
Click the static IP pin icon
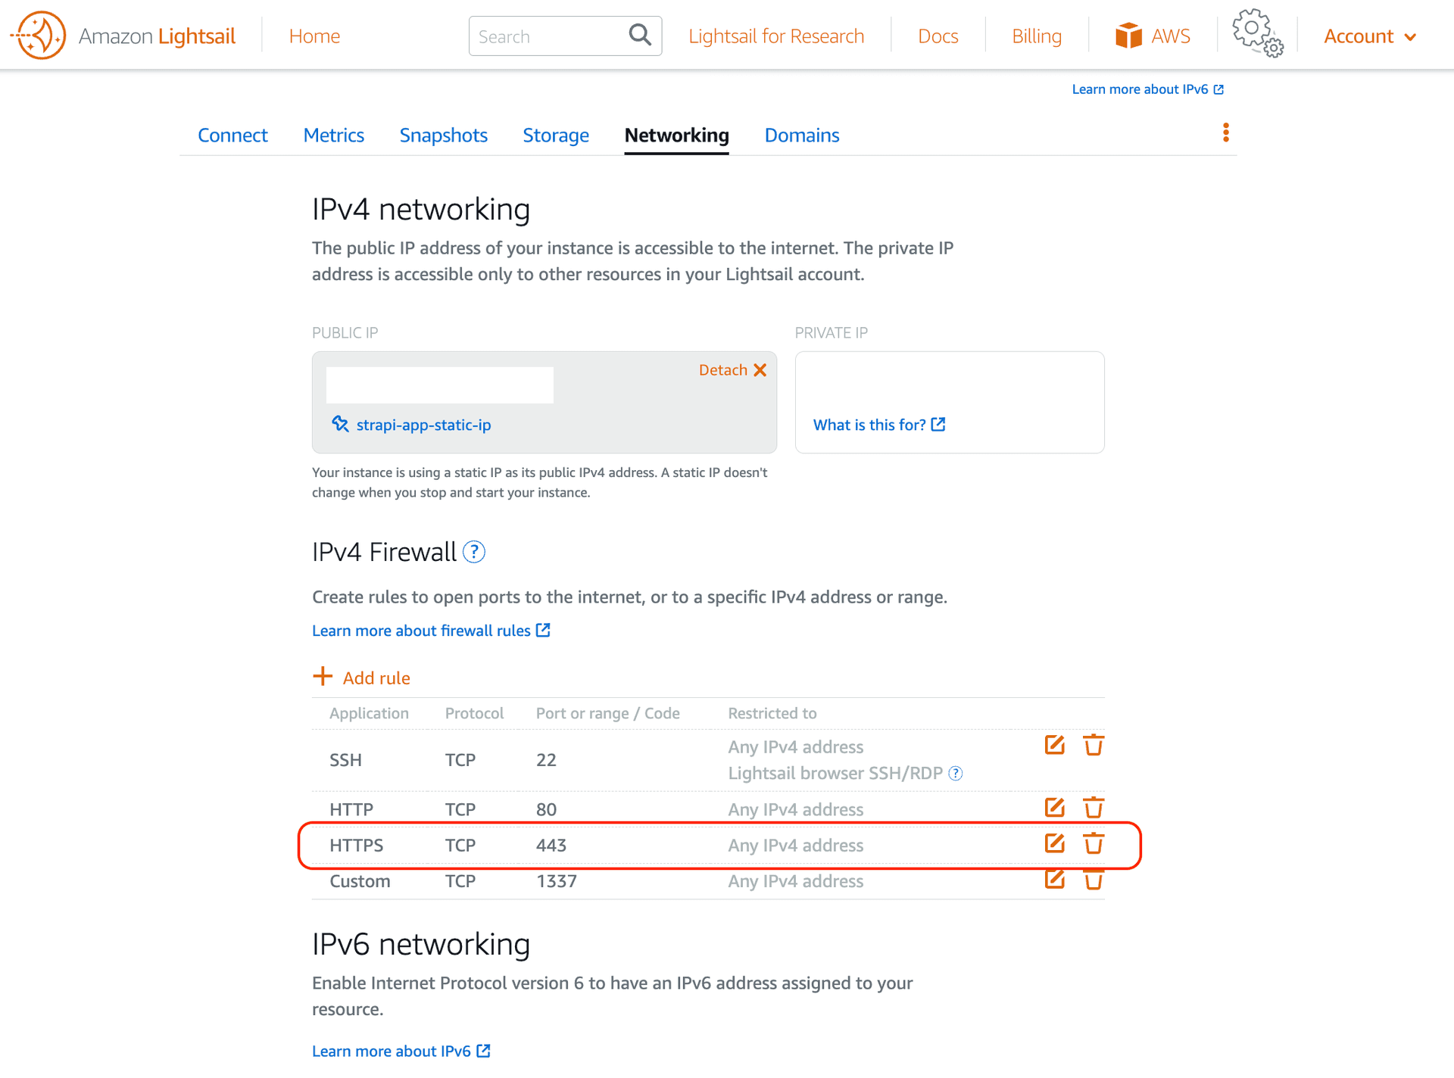[340, 424]
